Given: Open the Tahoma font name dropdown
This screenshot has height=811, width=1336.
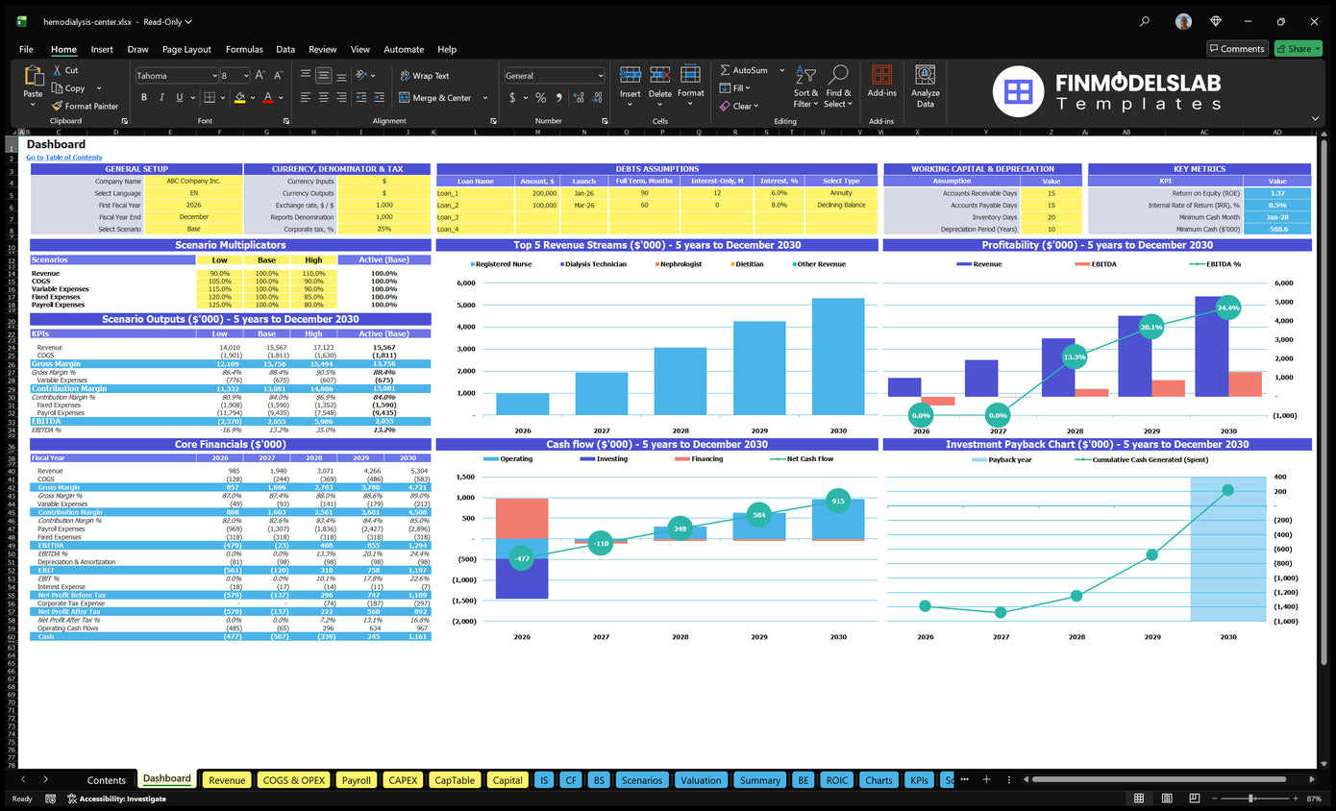Looking at the screenshot, I should 213,75.
